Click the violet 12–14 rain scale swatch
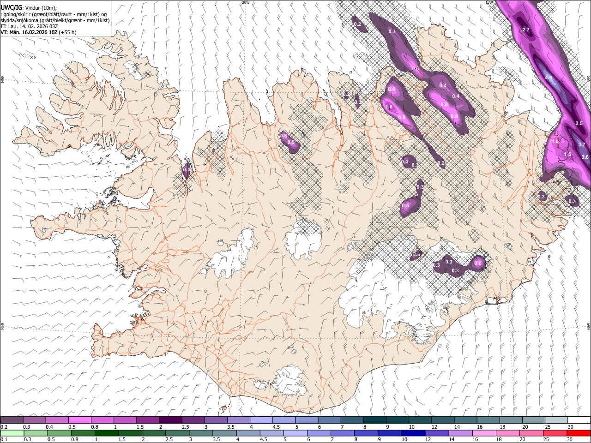 (x=437, y=433)
